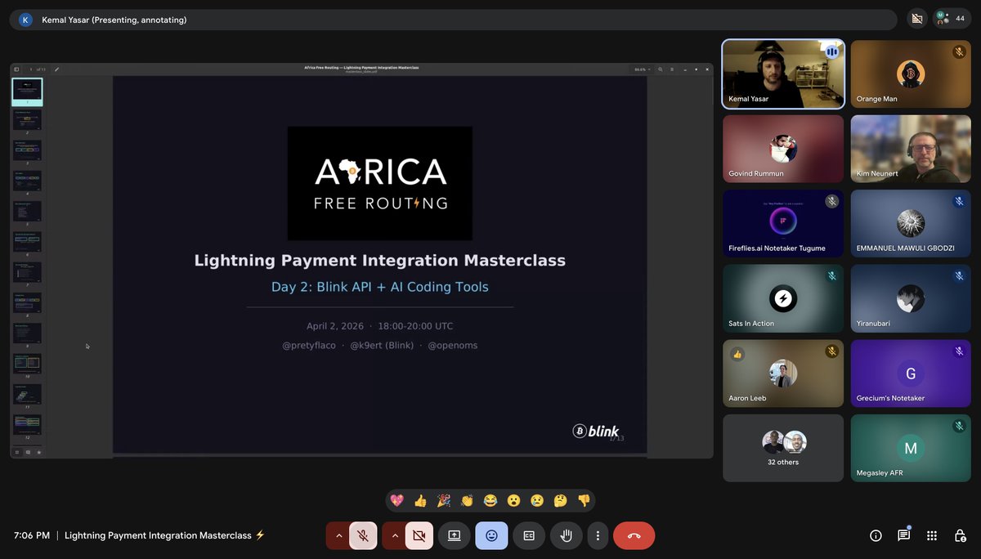Select slide thumbnail 2 in sidebar
The height and width of the screenshot is (559, 981).
[27, 120]
